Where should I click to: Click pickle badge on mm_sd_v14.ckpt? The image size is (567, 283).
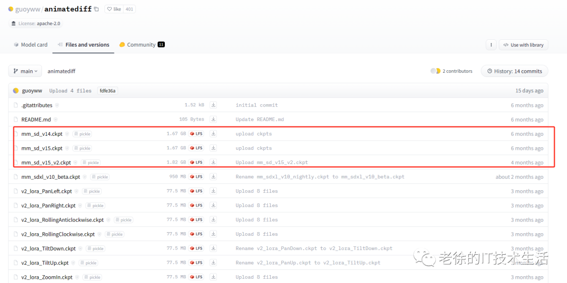82,134
